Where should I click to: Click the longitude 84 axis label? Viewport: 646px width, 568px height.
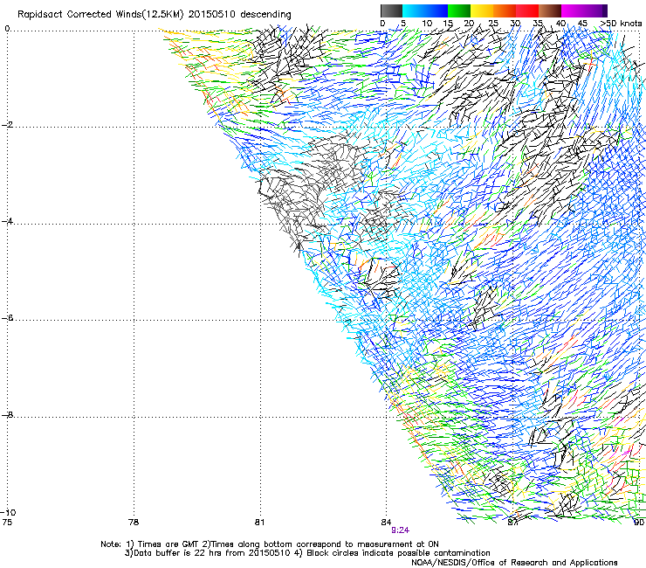(386, 523)
